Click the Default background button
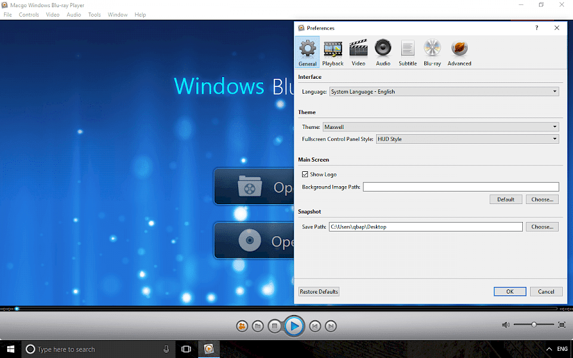 (506, 199)
